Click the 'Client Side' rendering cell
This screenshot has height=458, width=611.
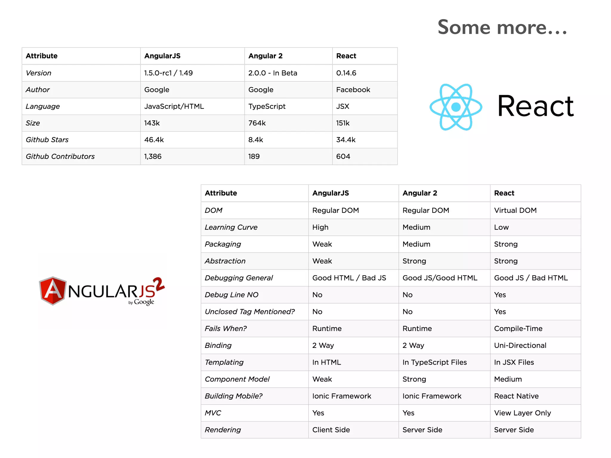pos(331,430)
